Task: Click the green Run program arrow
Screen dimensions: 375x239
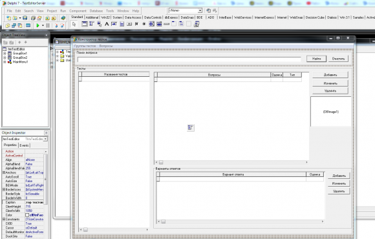Action: pyautogui.click(x=37, y=25)
